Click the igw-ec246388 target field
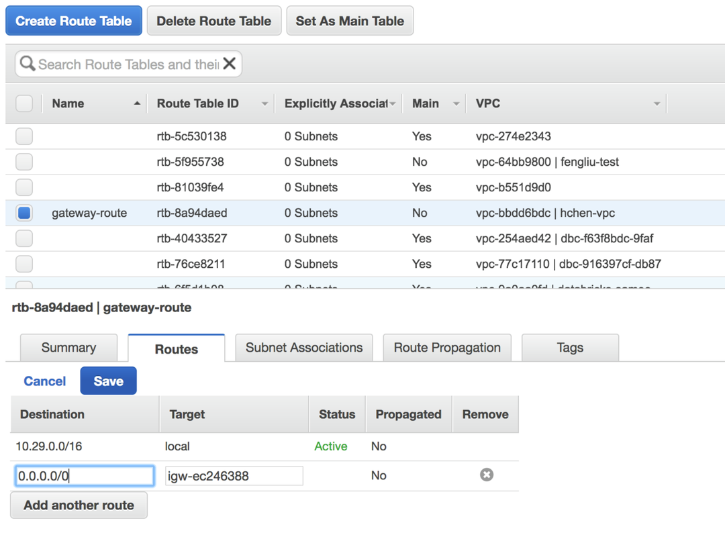The width and height of the screenshot is (725, 537). click(x=234, y=476)
